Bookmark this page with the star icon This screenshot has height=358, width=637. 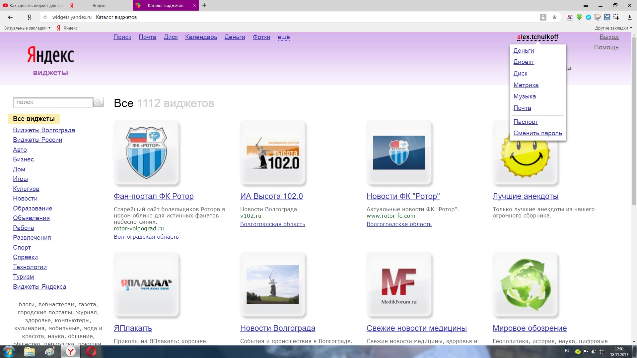coord(554,17)
